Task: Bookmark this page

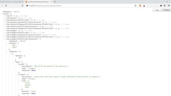Action: [22, 6]
